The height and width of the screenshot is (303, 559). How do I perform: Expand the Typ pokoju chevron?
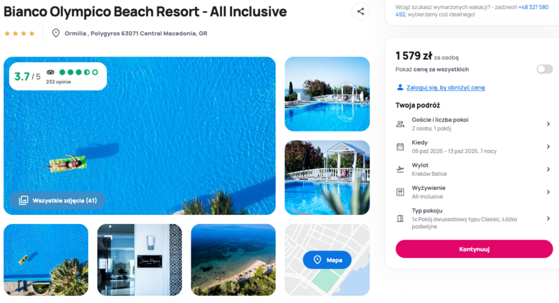tap(548, 219)
